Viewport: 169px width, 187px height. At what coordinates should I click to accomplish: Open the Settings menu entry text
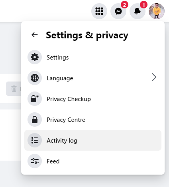[x=58, y=58]
